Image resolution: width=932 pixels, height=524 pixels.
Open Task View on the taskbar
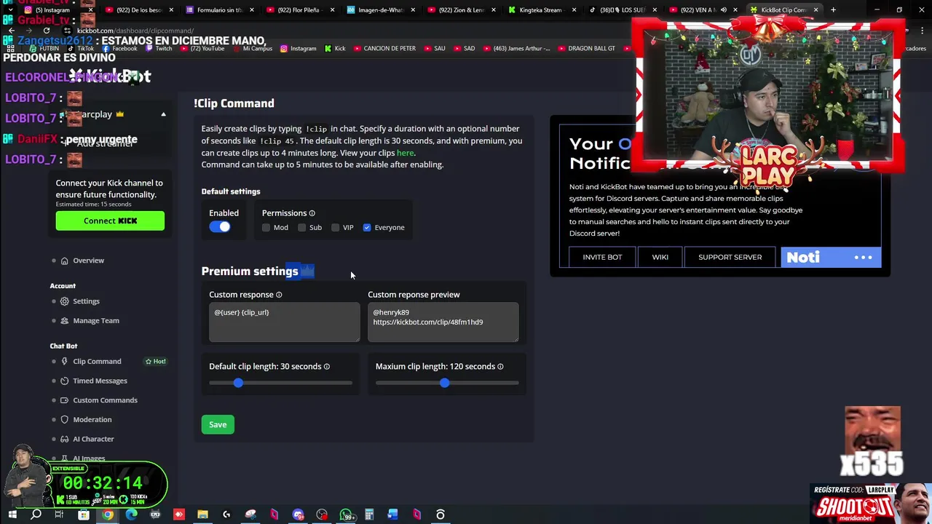tap(59, 515)
